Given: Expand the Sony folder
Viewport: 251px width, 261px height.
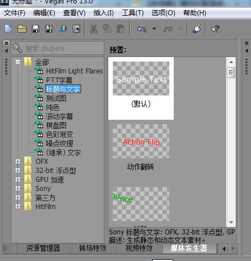Looking at the screenshot, I should pos(17,188).
